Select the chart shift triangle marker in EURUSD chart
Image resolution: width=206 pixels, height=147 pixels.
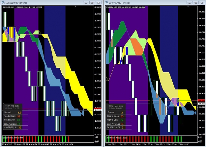(75, 6)
